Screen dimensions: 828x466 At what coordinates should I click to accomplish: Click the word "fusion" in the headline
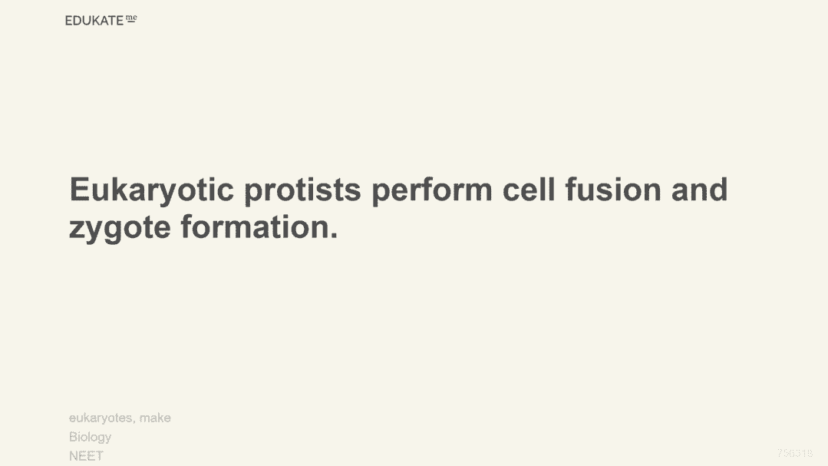[613, 190]
